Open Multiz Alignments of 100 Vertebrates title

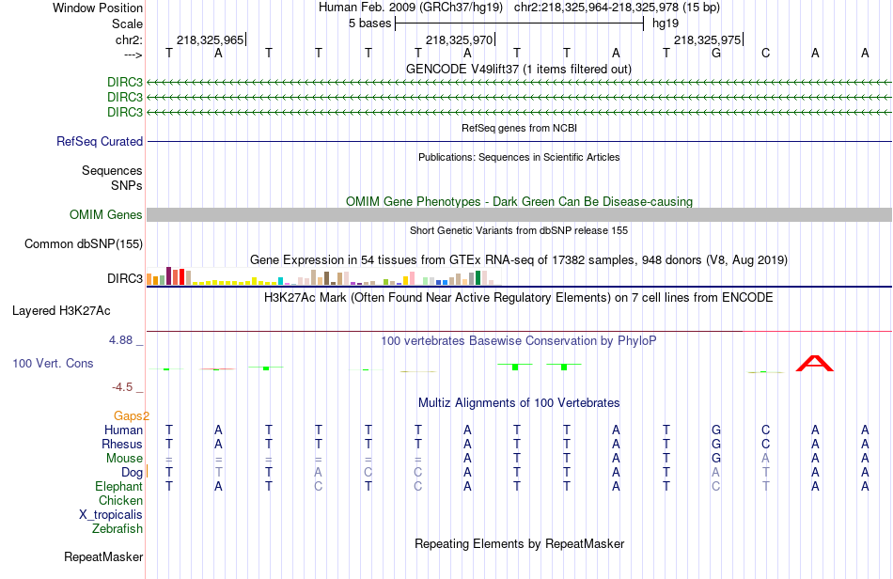519,403
